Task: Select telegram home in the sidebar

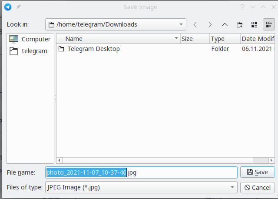Action: click(29, 51)
